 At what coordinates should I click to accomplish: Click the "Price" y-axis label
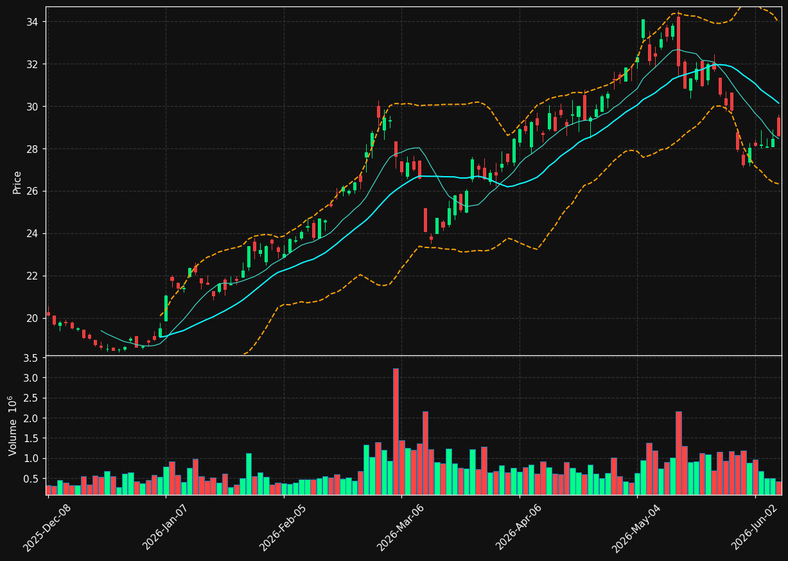tap(17, 182)
